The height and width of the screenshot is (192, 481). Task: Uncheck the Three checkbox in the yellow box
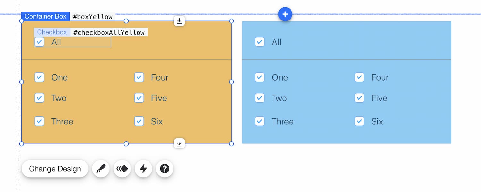click(39, 122)
